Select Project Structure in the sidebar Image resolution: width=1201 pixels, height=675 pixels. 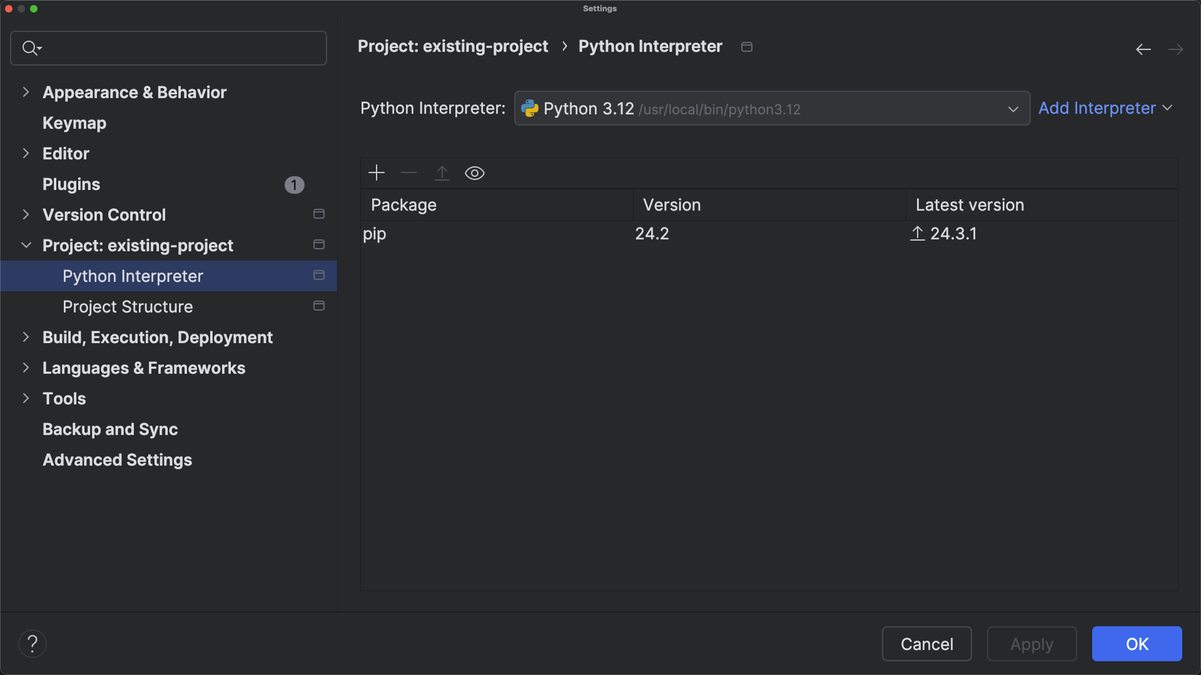tap(128, 307)
